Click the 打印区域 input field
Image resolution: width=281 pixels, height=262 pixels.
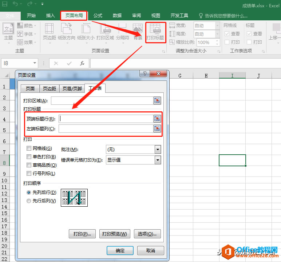pos(102,100)
